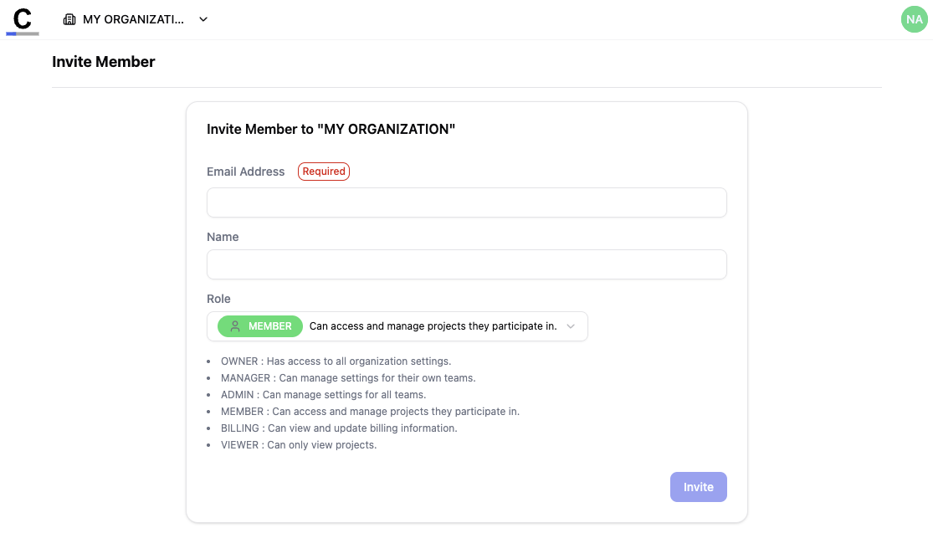Open the role description combo box
Screen dimensions: 933x533
(x=435, y=326)
